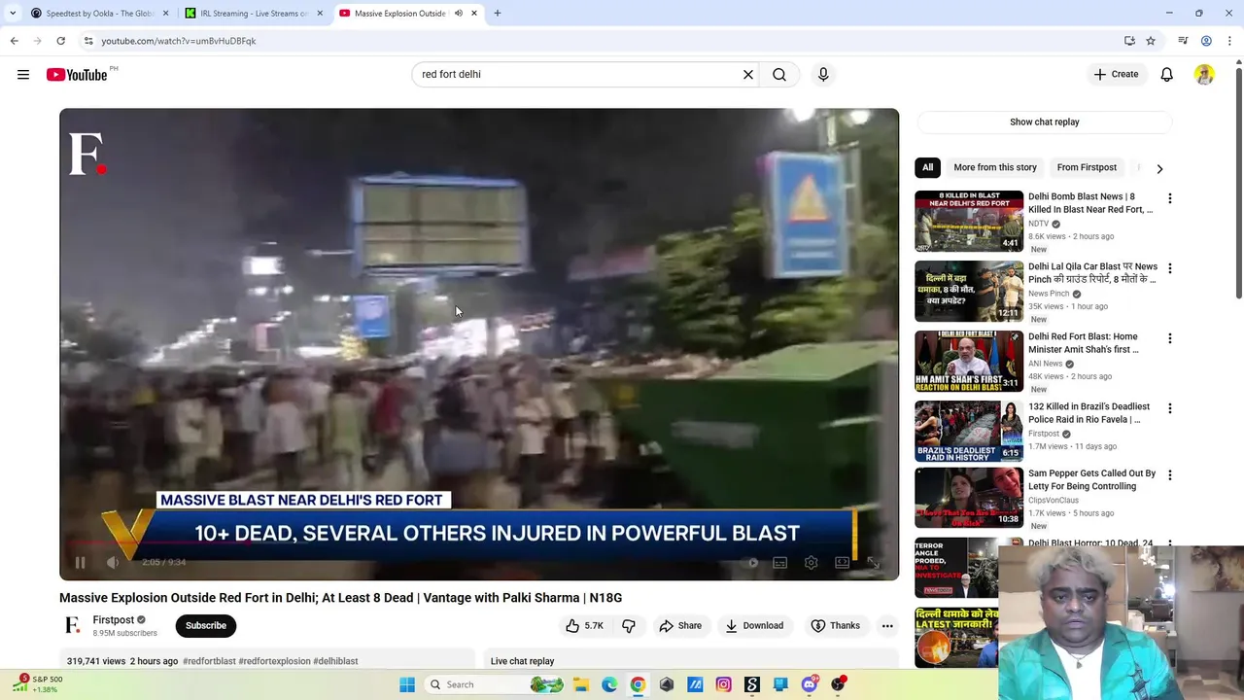Go to the YouTube home logo
Image resolution: width=1244 pixels, height=700 pixels.
(77, 75)
